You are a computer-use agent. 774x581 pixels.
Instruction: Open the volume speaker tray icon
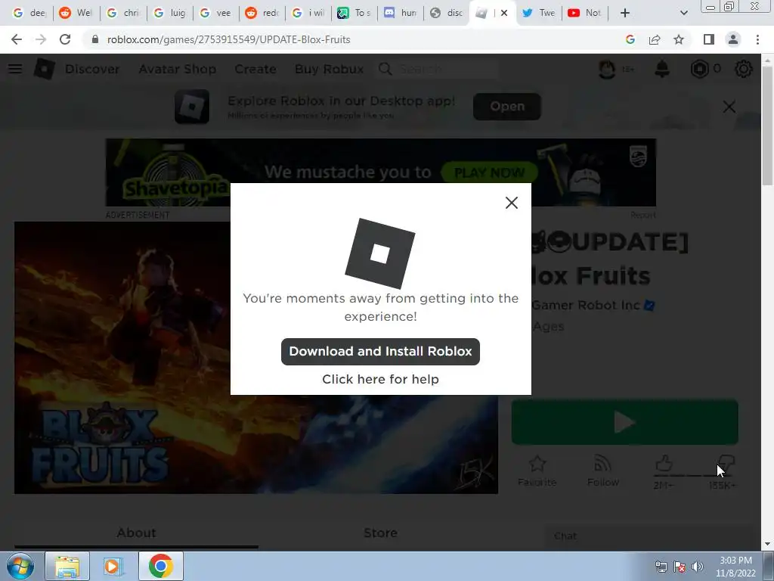coord(698,567)
